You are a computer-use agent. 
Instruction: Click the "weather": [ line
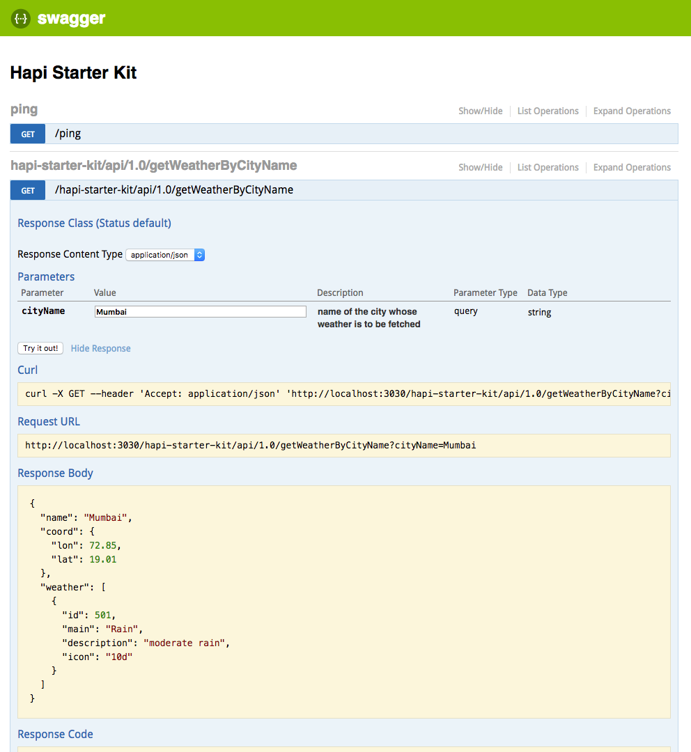click(x=73, y=587)
